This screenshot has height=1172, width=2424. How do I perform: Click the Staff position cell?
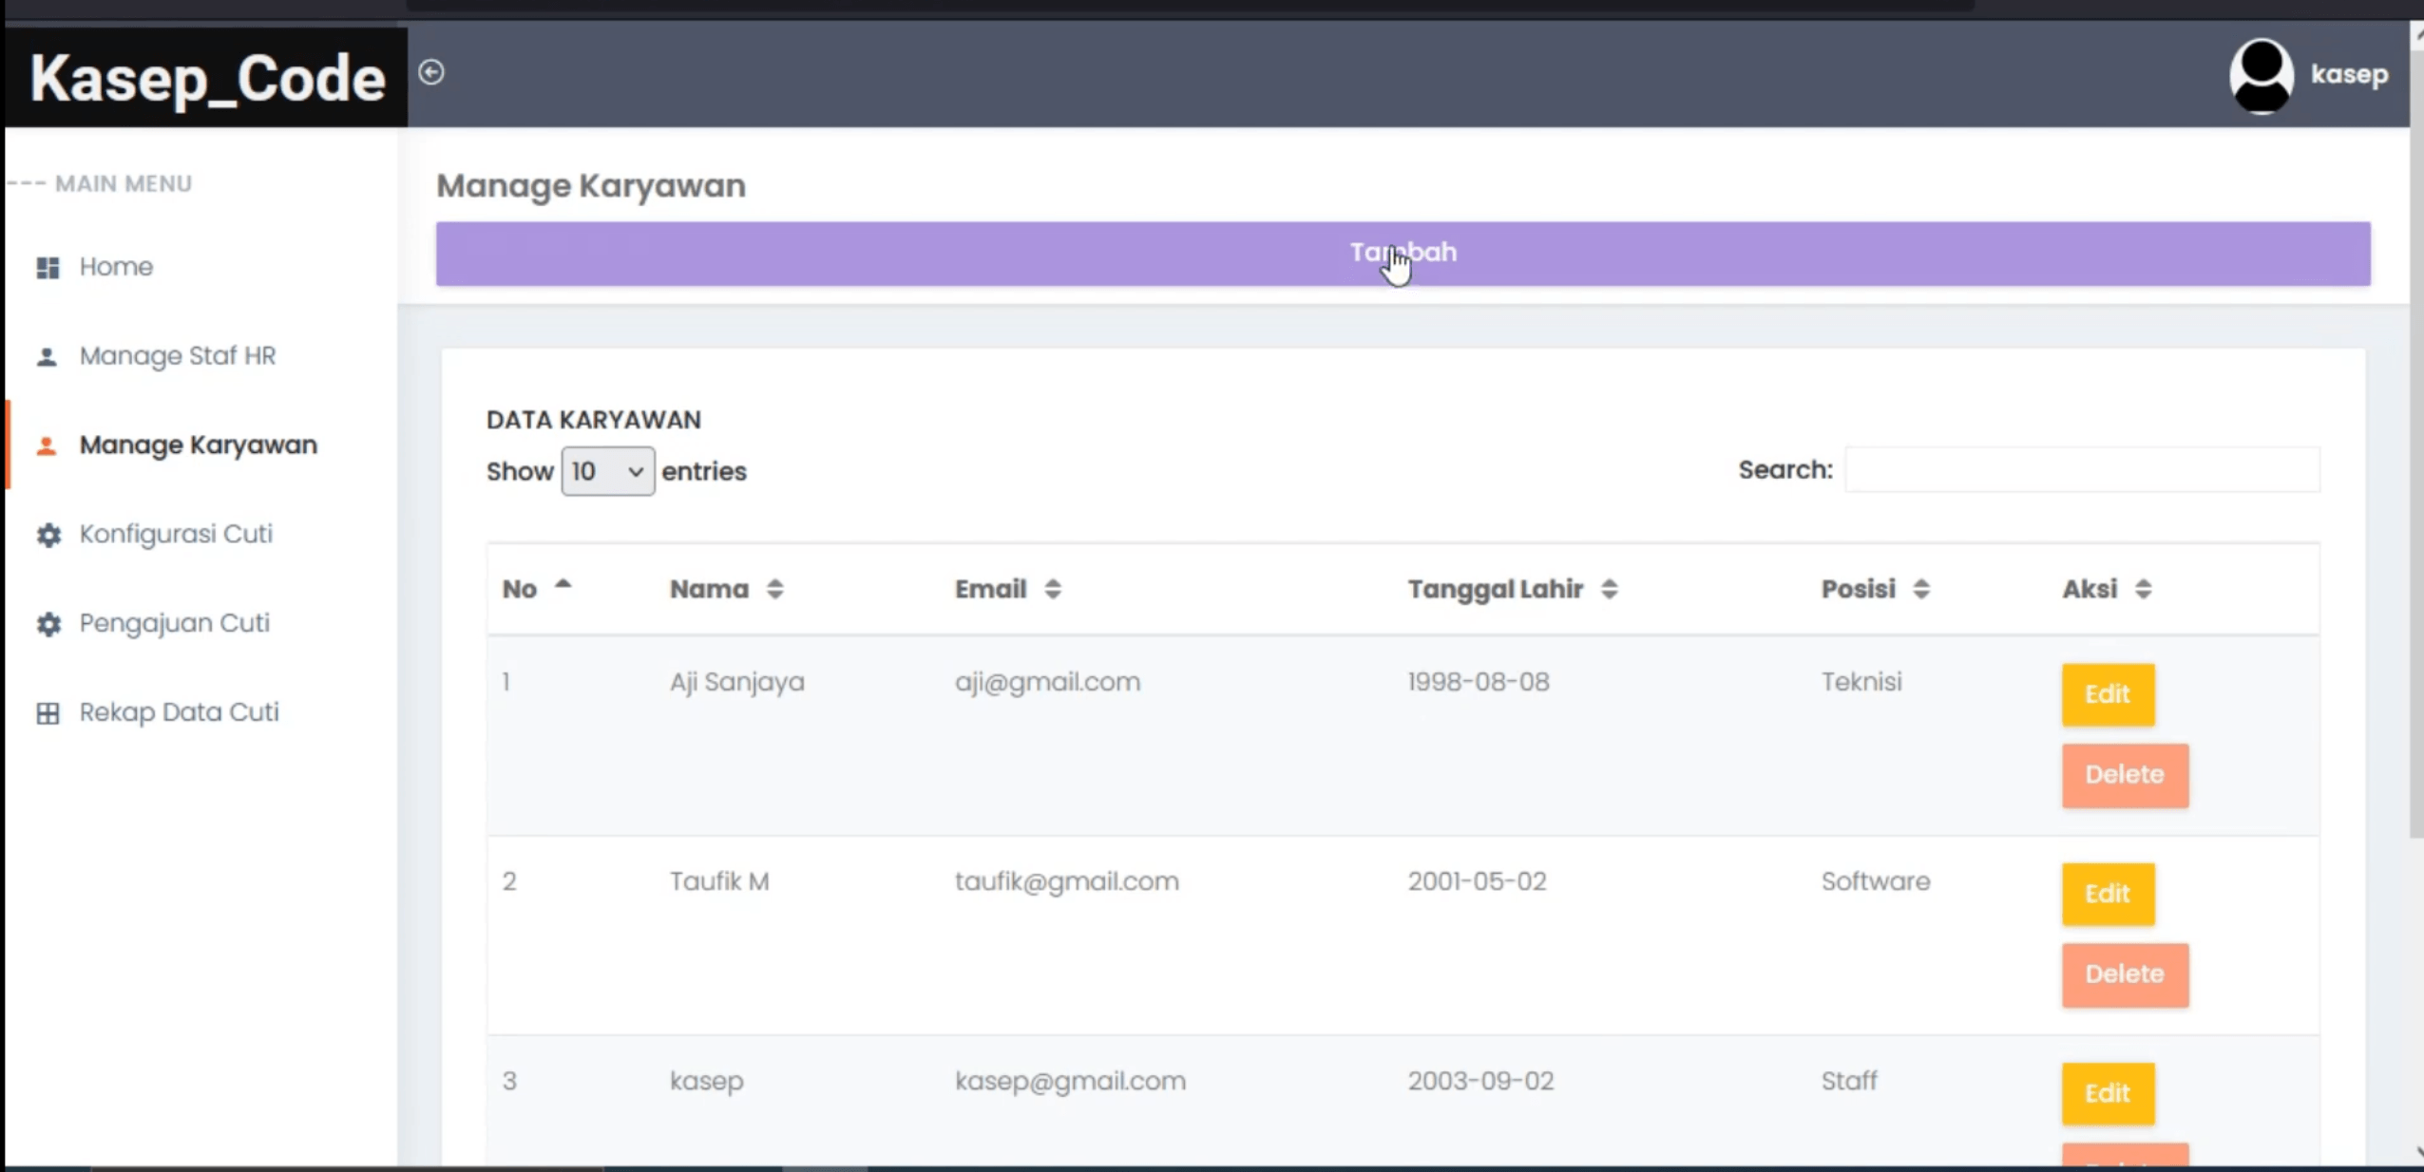pyautogui.click(x=1849, y=1081)
